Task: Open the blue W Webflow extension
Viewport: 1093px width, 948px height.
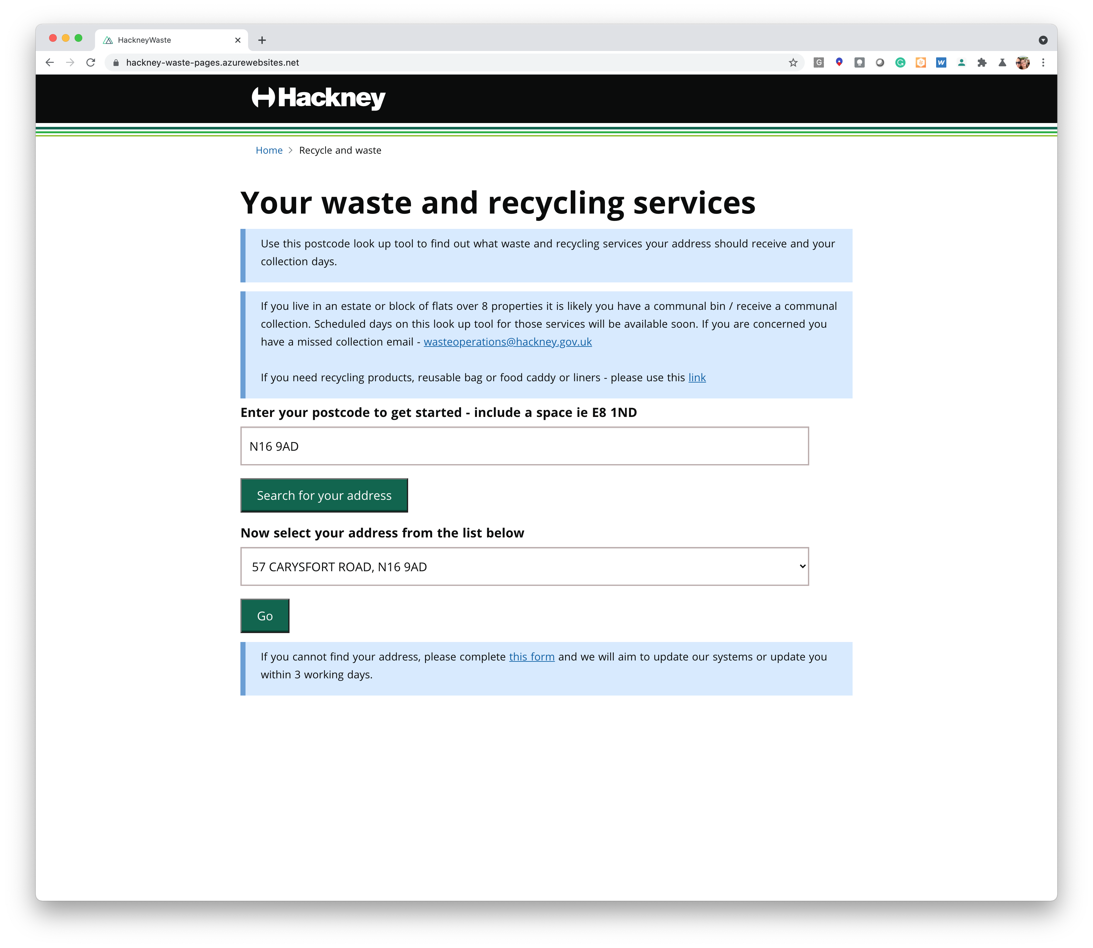Action: coord(941,62)
